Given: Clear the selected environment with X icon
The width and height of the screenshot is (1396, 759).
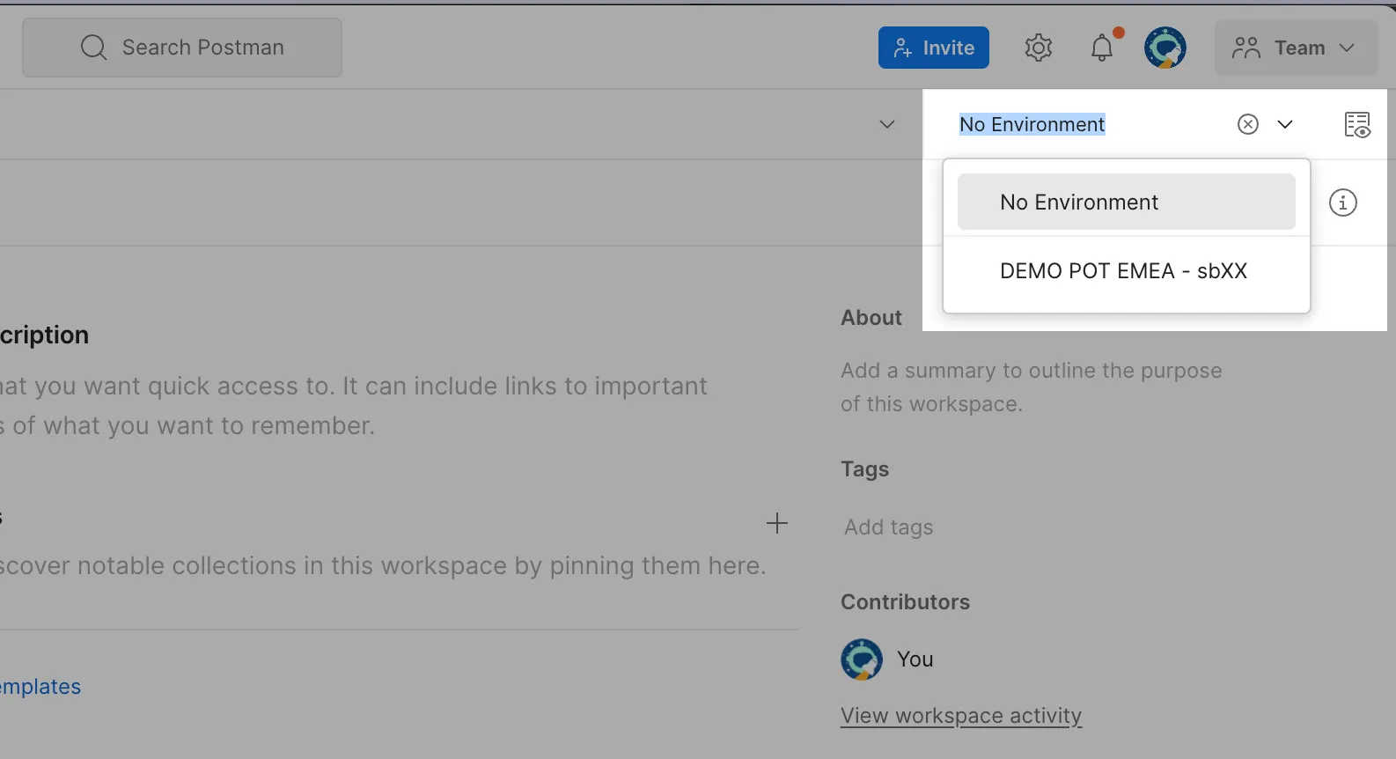Looking at the screenshot, I should click(1248, 124).
